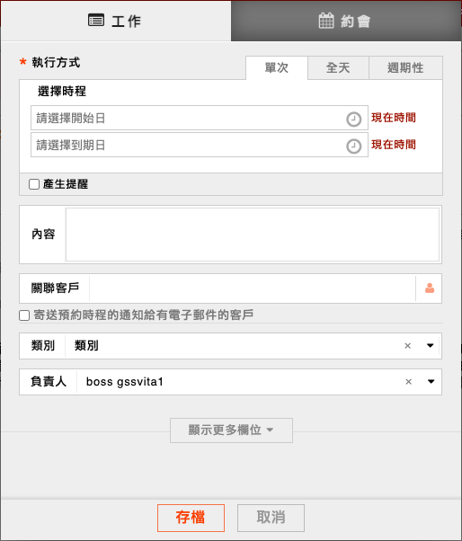Screen dimensions: 462x541
Task: Clear the 類別 selection with the X
Action: (x=407, y=346)
